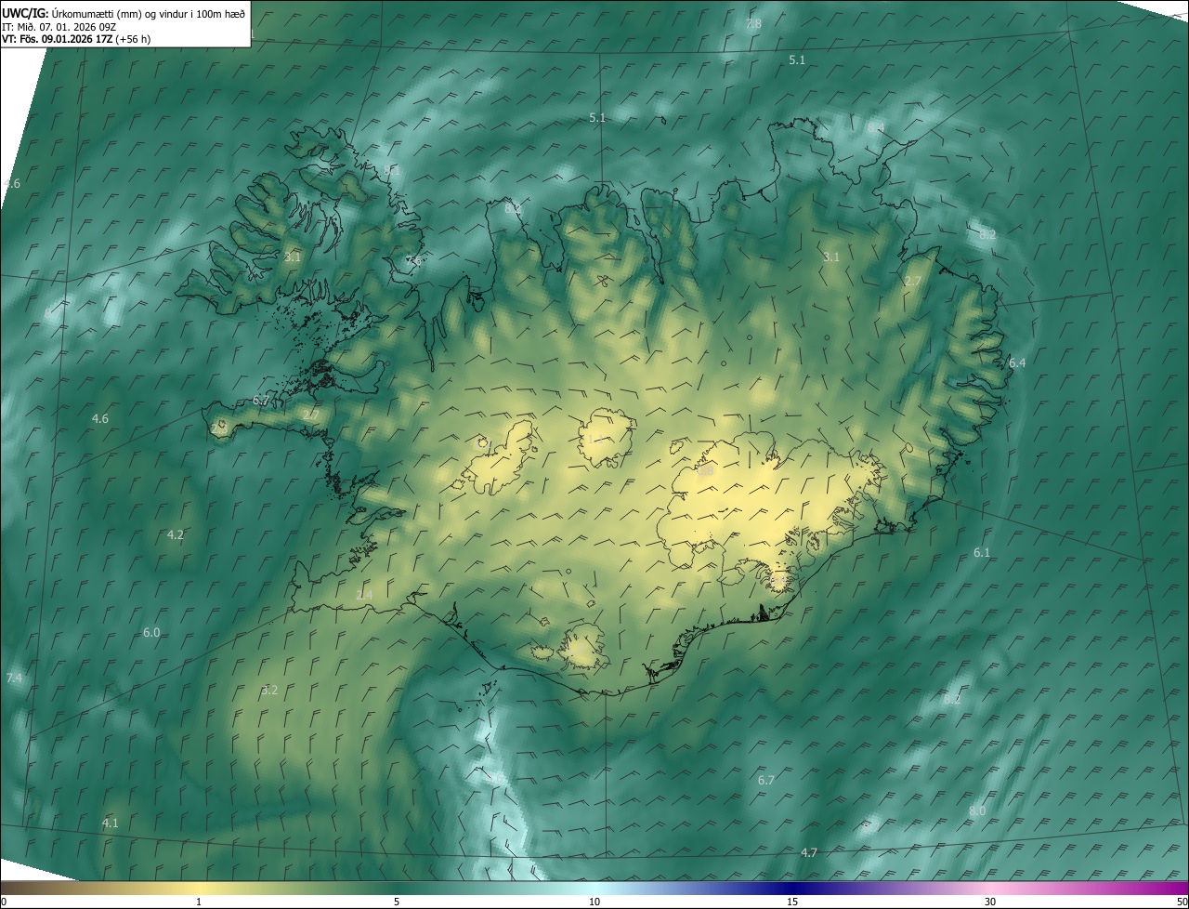Click the 4.7 value near the bottom
The width and height of the screenshot is (1189, 909).
click(x=809, y=852)
